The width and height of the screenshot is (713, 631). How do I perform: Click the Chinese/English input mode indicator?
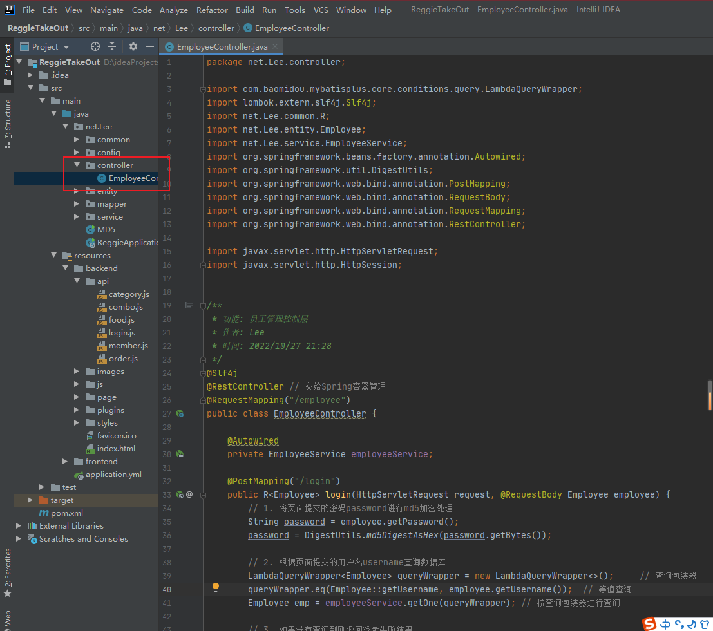pos(665,624)
